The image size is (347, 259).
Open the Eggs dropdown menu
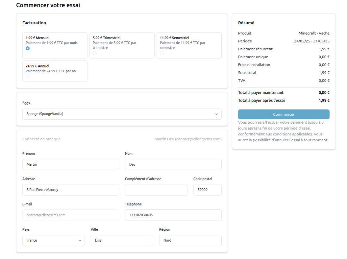tap(118, 114)
